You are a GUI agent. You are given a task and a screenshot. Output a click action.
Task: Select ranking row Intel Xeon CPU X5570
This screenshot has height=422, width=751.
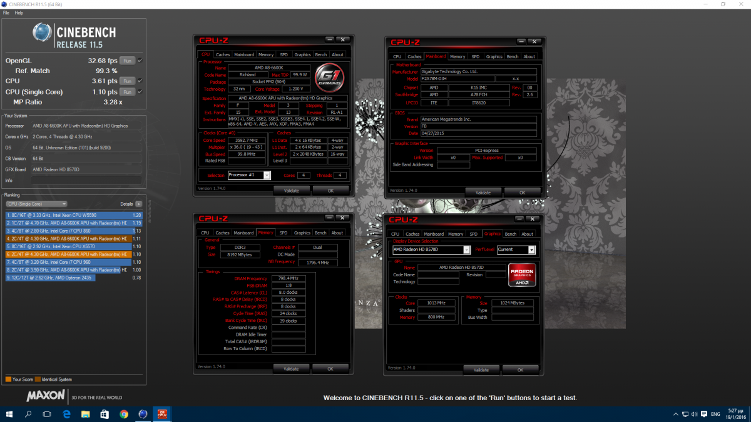[74, 246]
